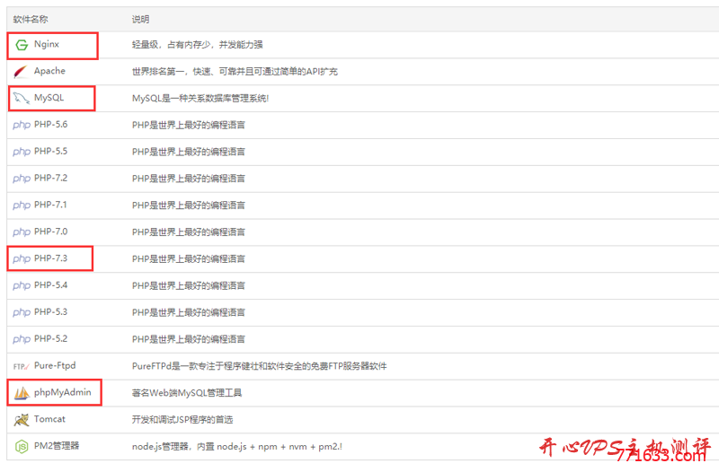Click the php icon beside PHP-5.5
The image size is (719, 472).
(22, 152)
